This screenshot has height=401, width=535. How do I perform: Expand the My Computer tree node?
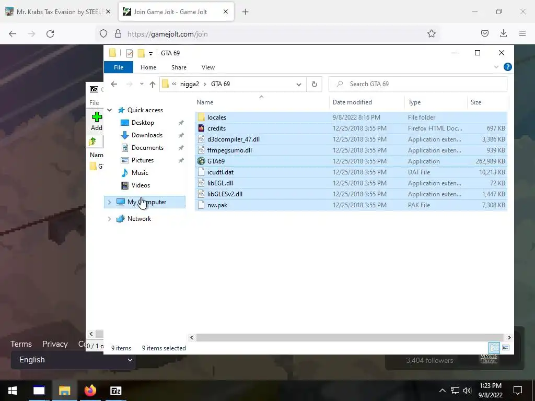tap(110, 202)
